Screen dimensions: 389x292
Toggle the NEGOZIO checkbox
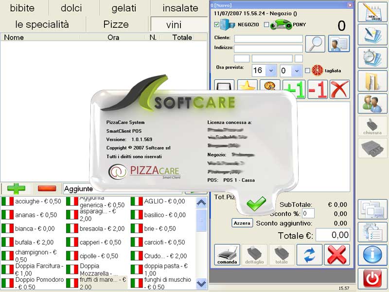coord(217,25)
